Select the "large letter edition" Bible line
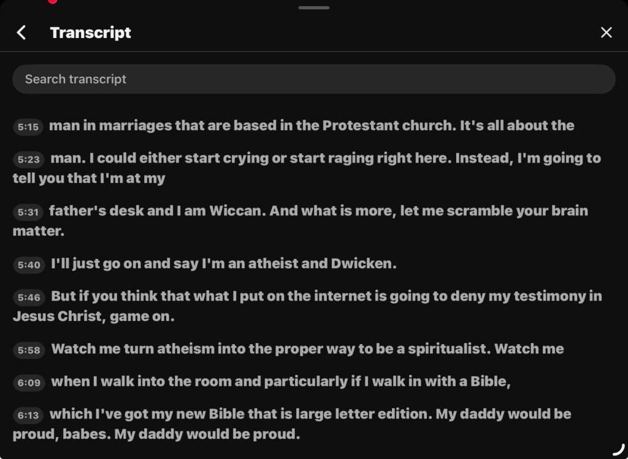Viewport: 628px width, 459px height. click(310, 414)
